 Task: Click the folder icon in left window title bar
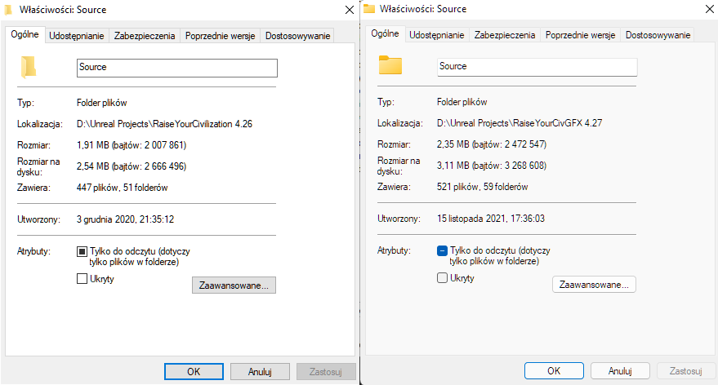[x=8, y=10]
